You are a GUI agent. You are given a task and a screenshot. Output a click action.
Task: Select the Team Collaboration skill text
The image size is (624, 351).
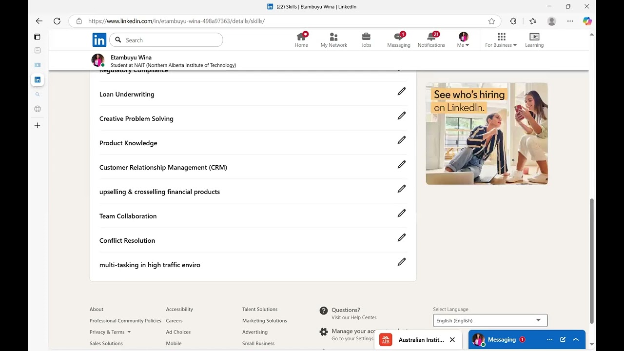pos(128,216)
